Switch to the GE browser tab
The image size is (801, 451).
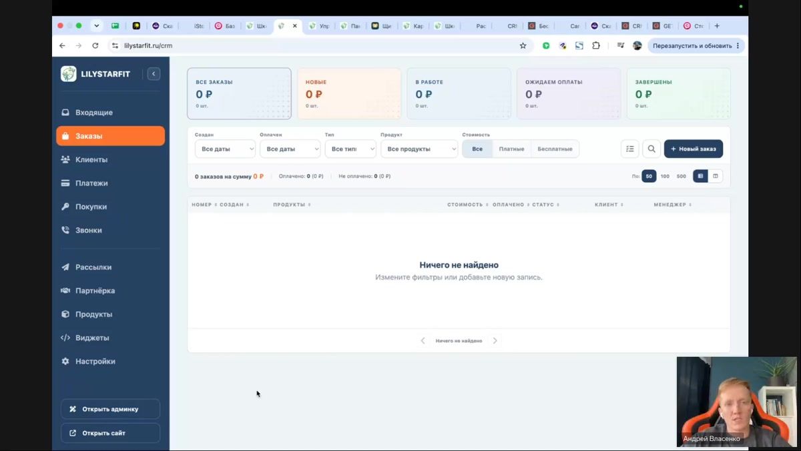pos(662,26)
